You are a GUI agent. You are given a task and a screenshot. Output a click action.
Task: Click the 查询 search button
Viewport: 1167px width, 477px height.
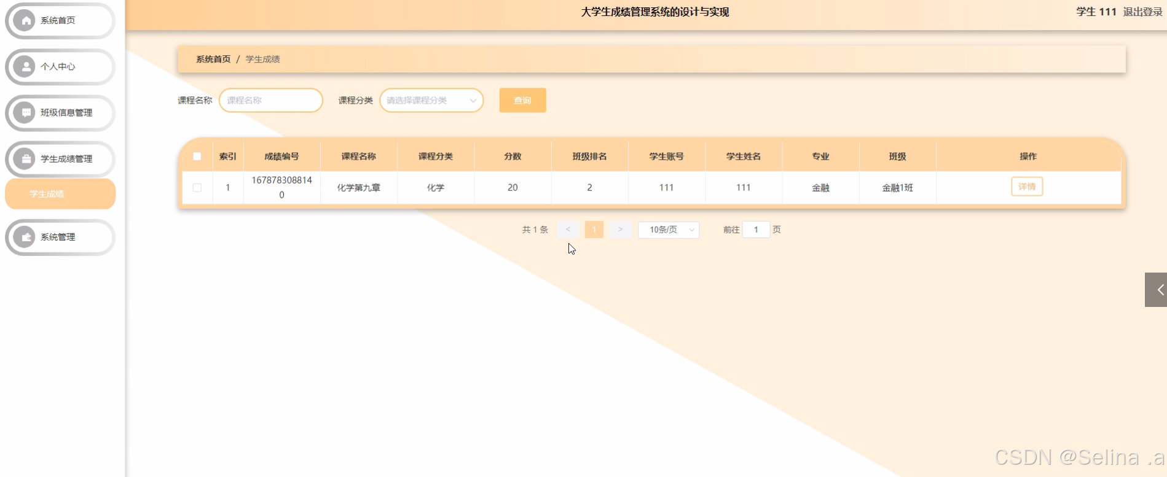522,100
